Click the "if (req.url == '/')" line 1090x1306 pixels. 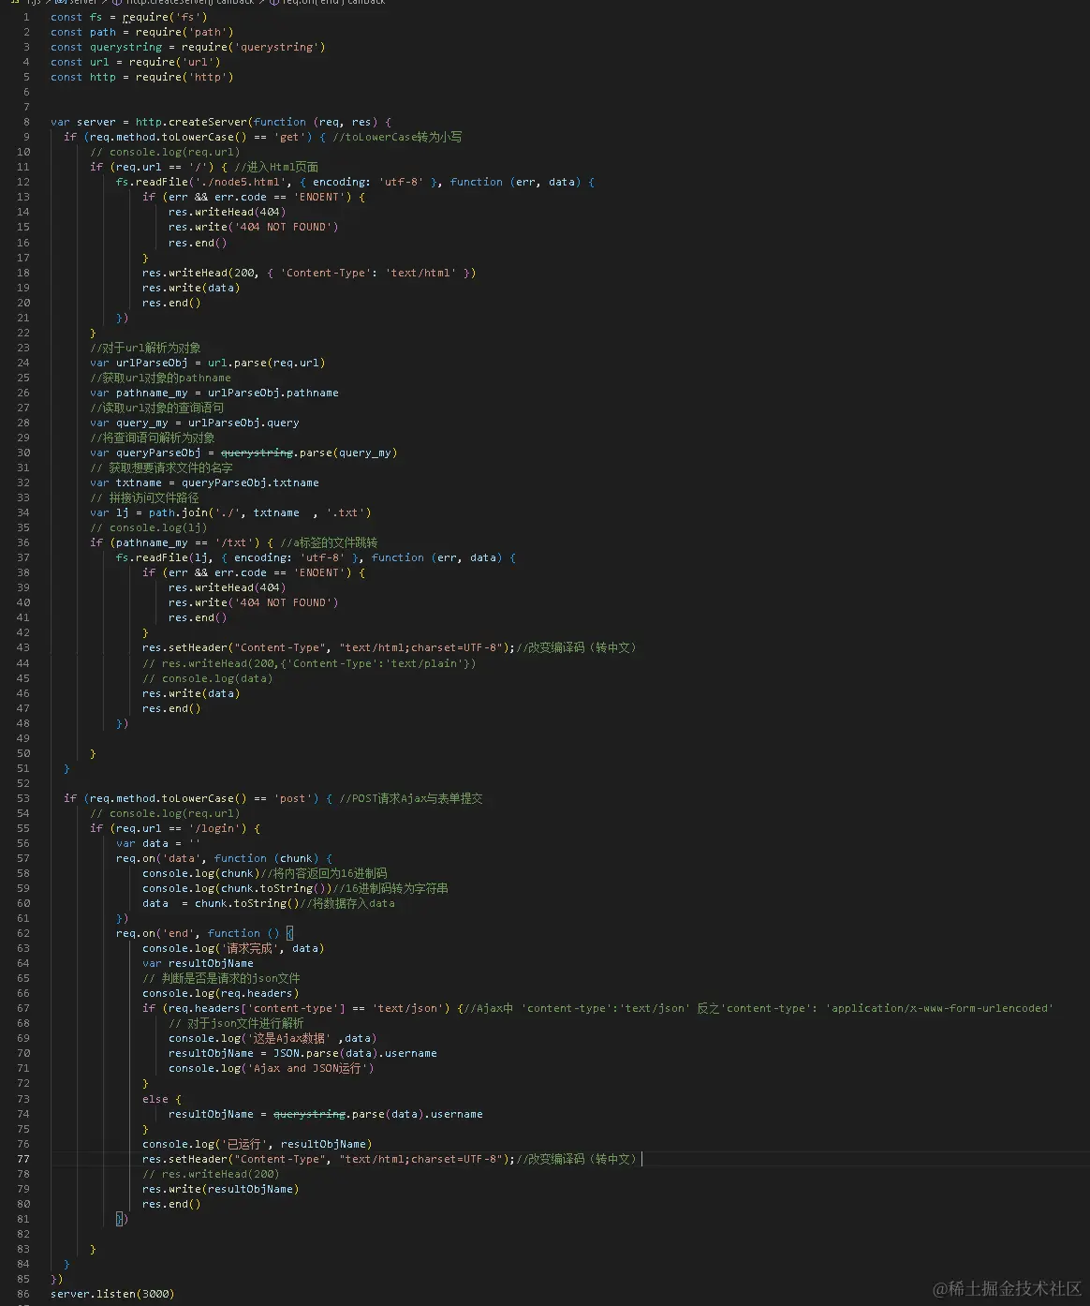click(x=204, y=167)
